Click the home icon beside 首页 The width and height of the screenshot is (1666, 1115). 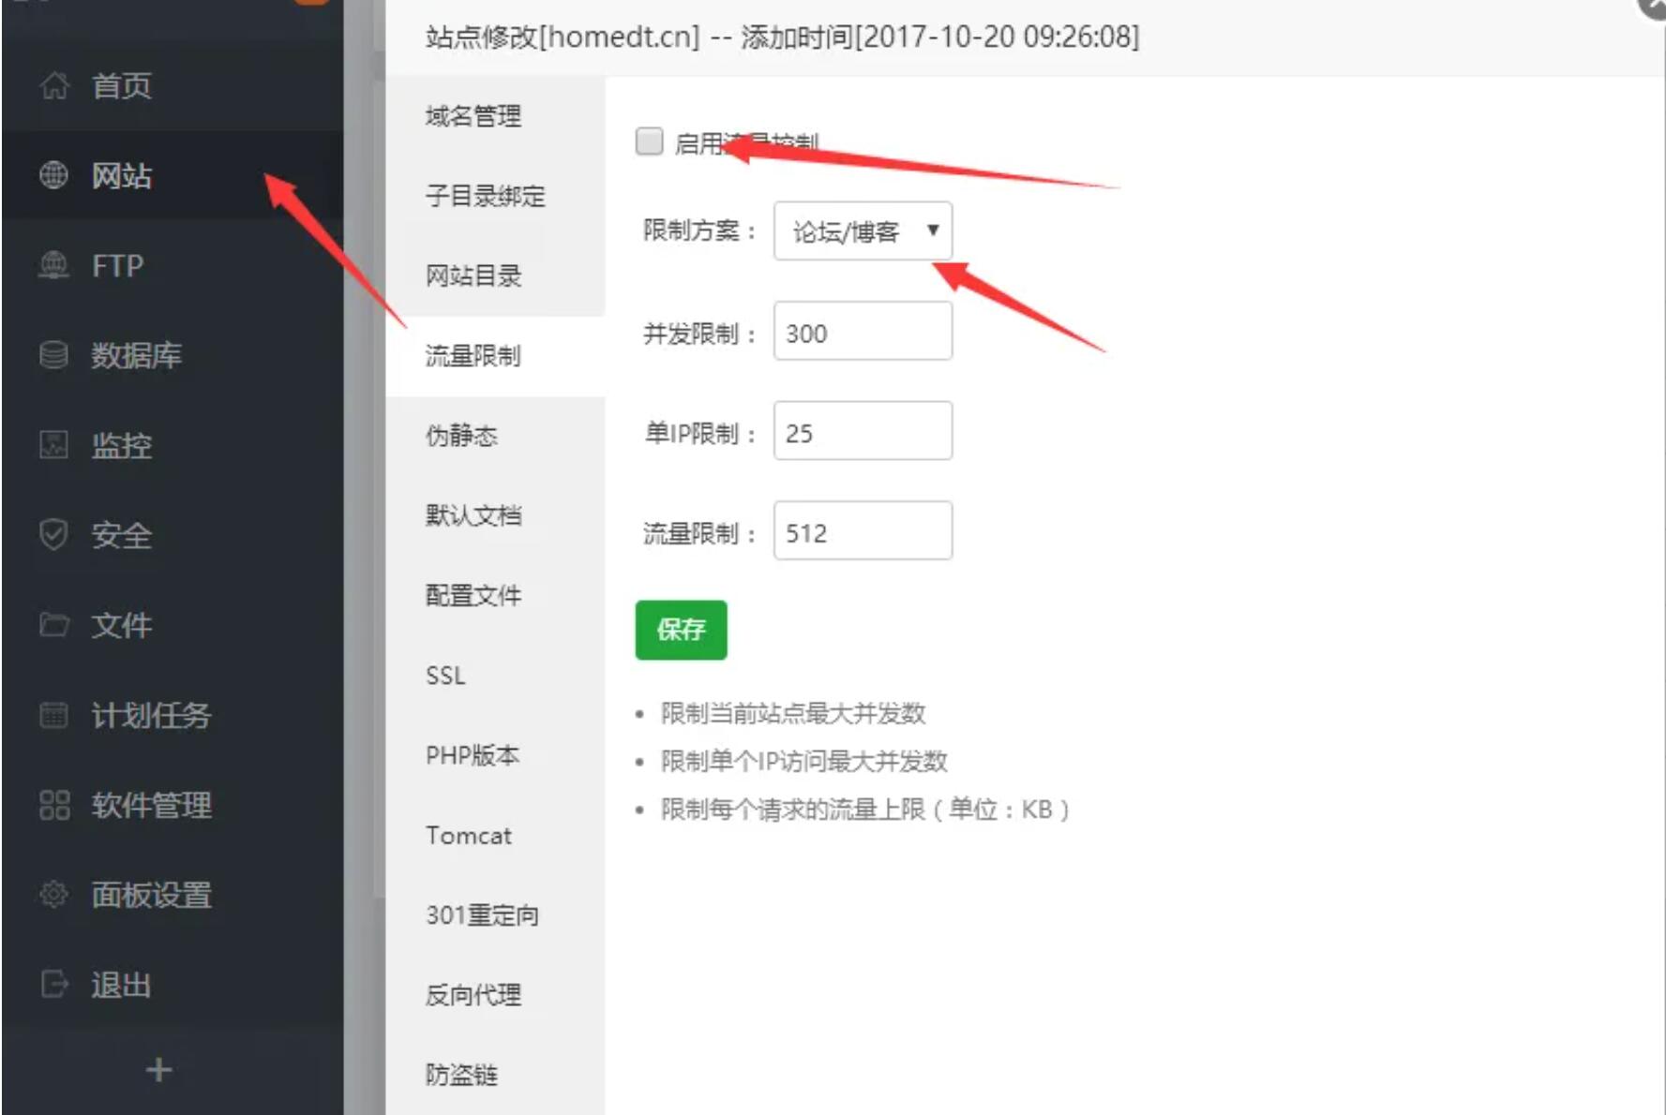click(54, 85)
